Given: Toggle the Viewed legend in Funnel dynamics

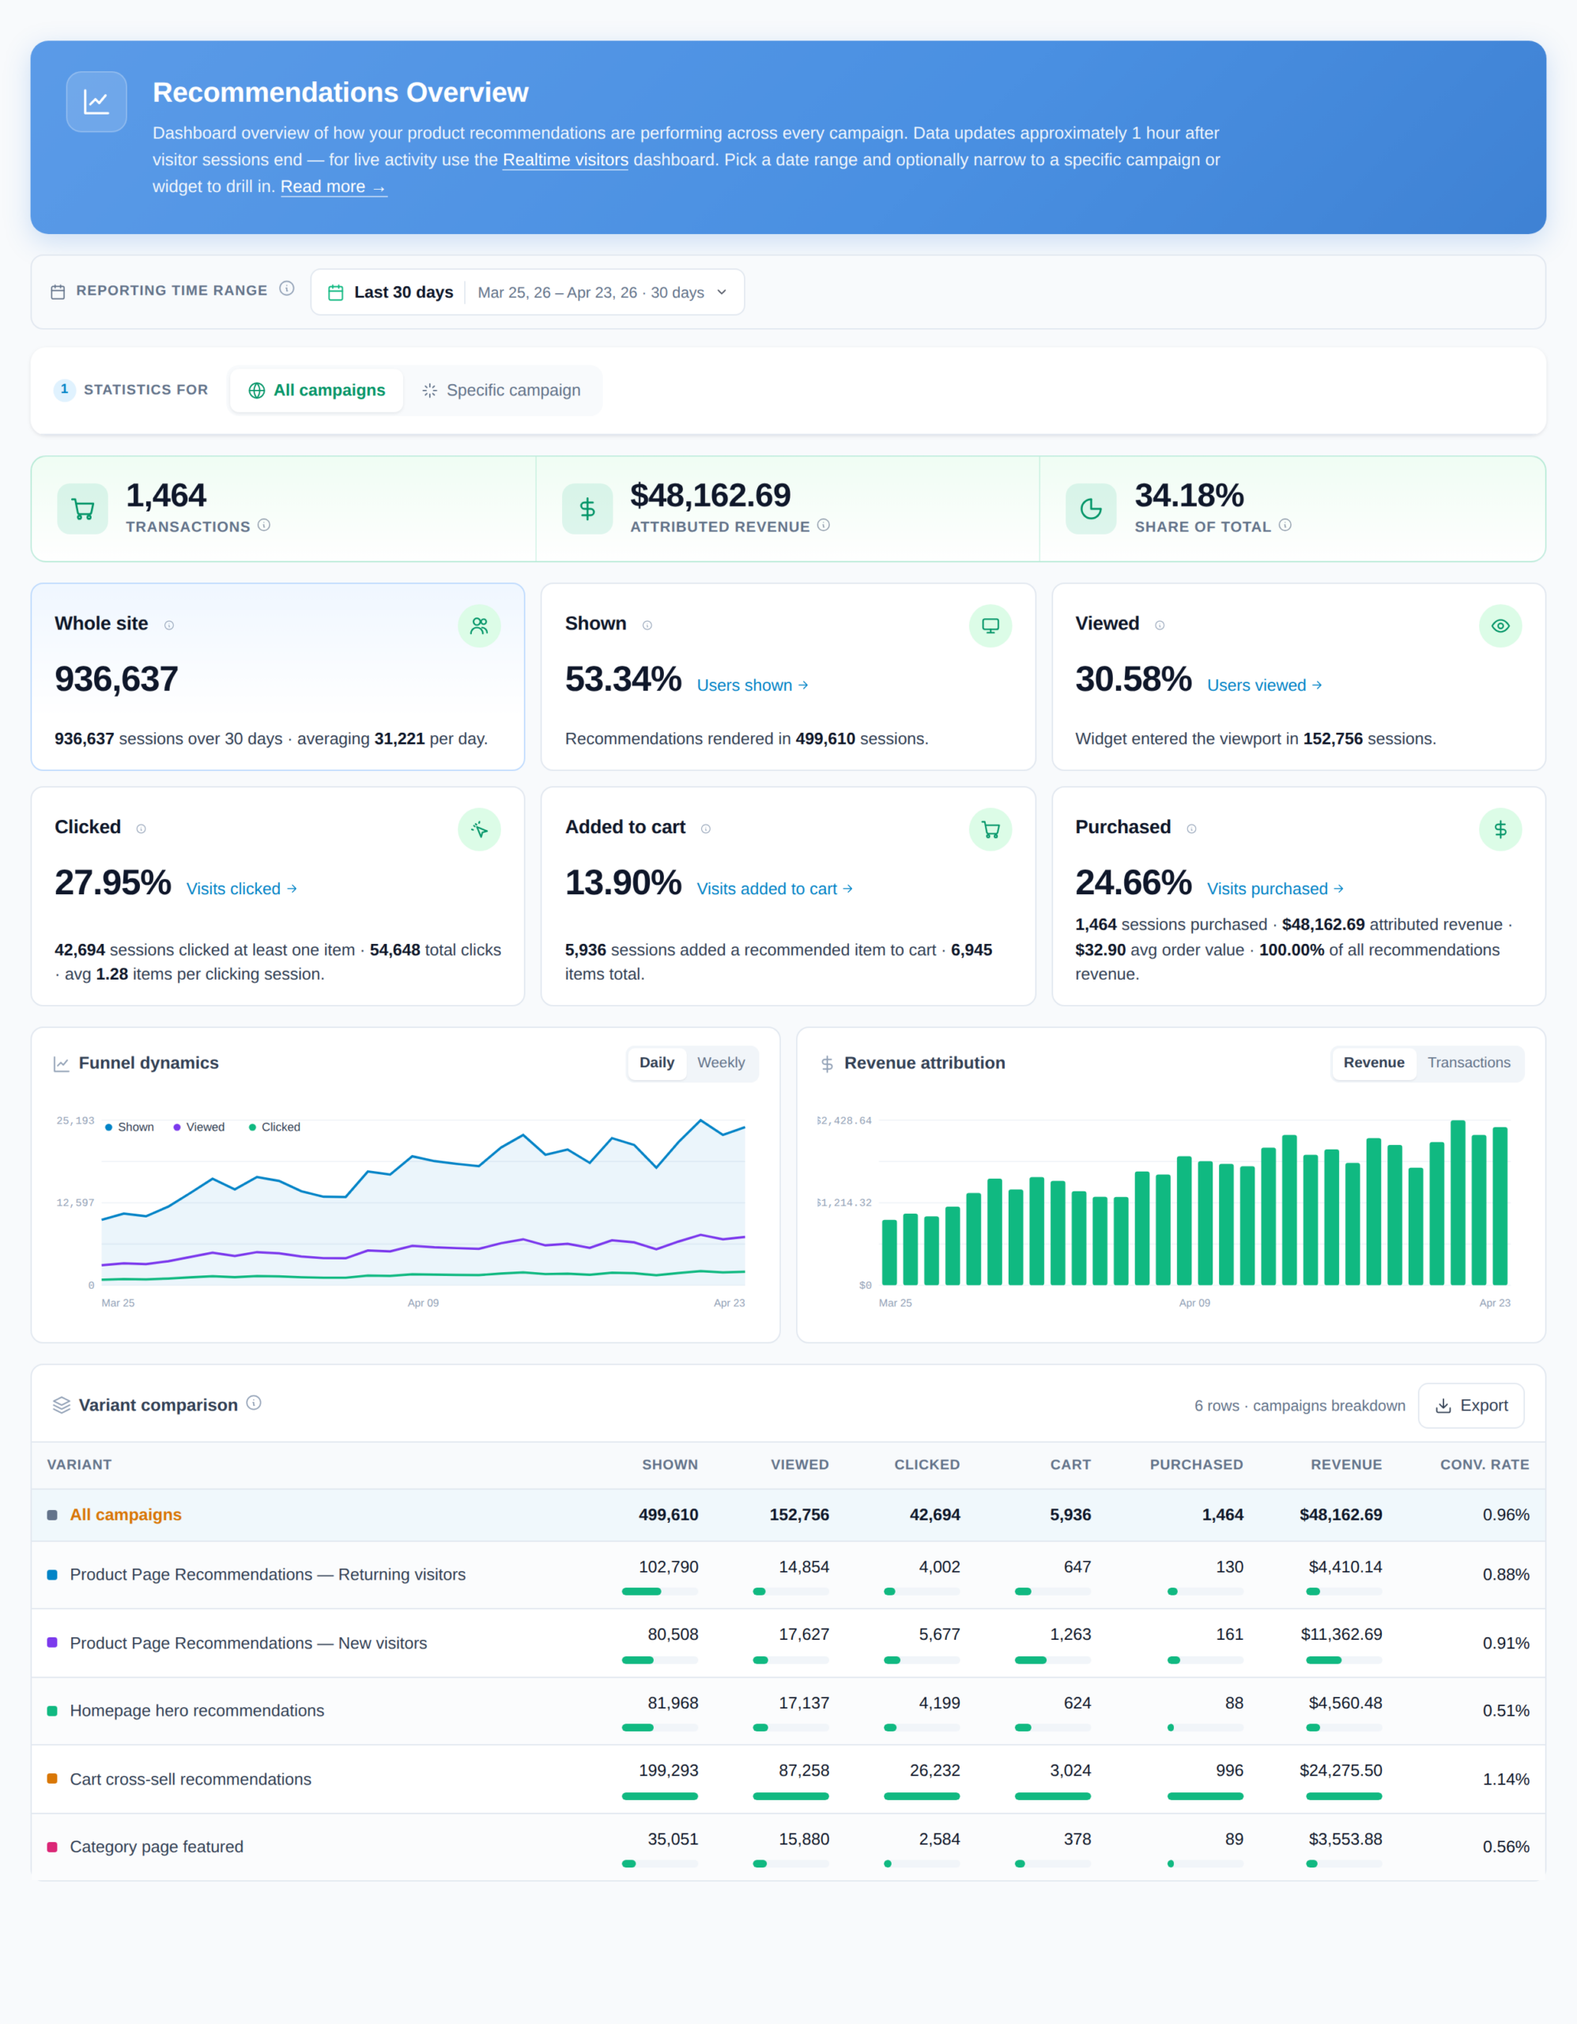Looking at the screenshot, I should click(x=199, y=1127).
